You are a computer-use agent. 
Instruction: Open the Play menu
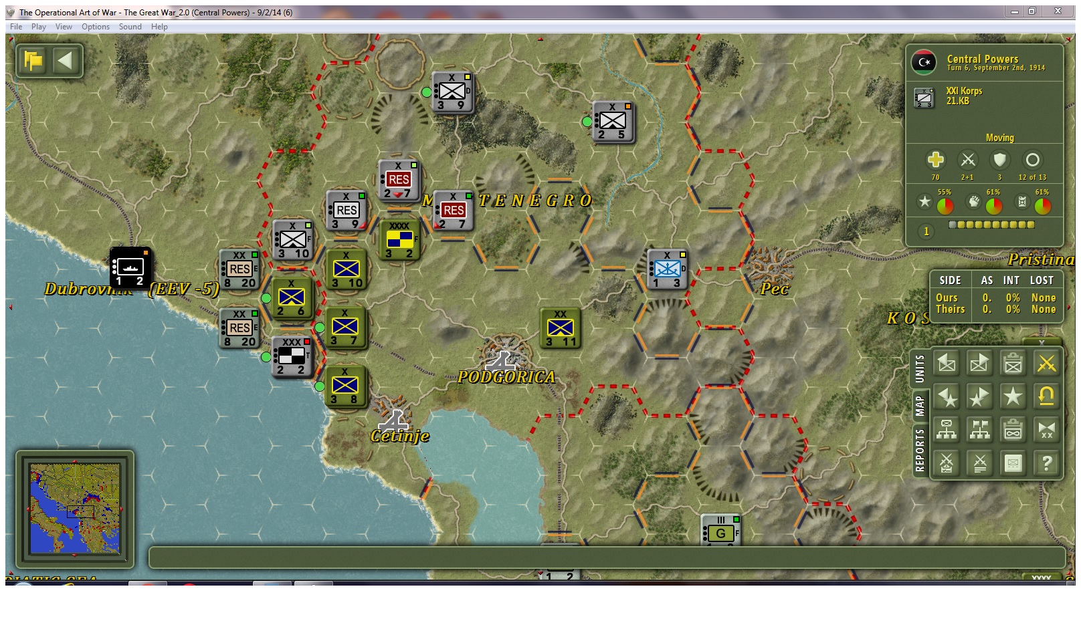pyautogui.click(x=39, y=27)
